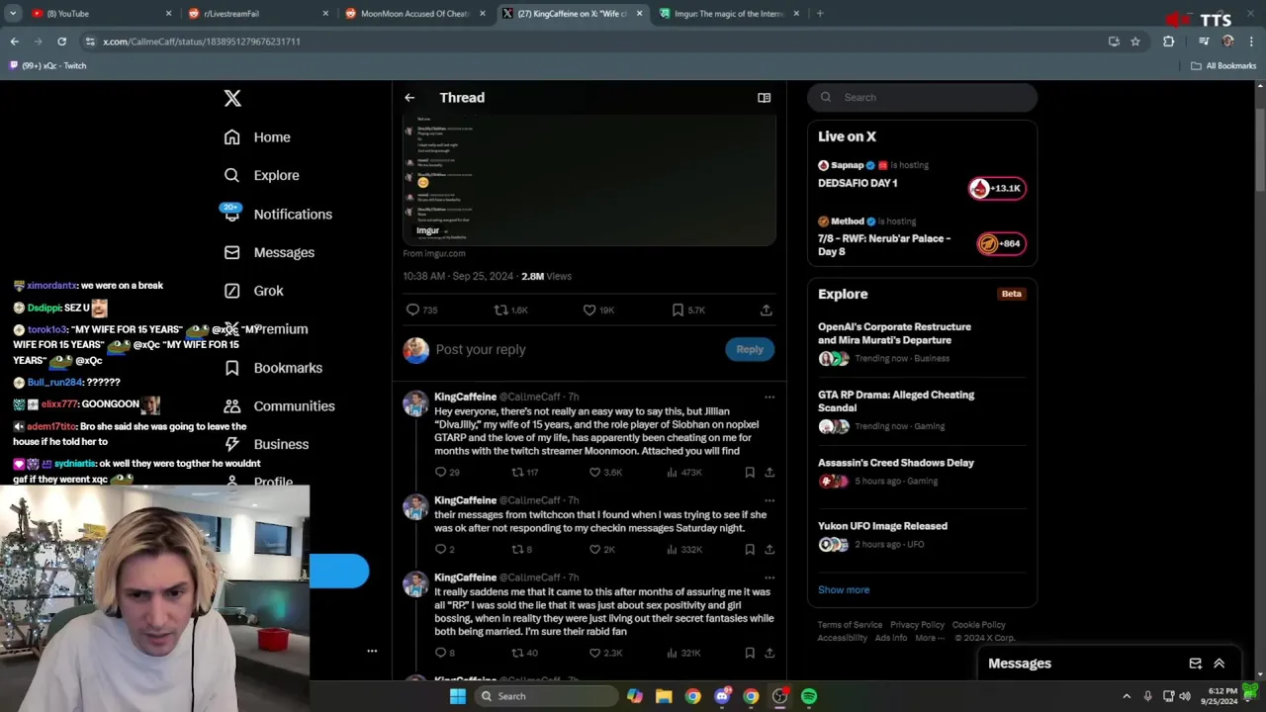The image size is (1266, 712).
Task: Open Assassin's Creed Shadows Delay topic
Action: coord(922,472)
